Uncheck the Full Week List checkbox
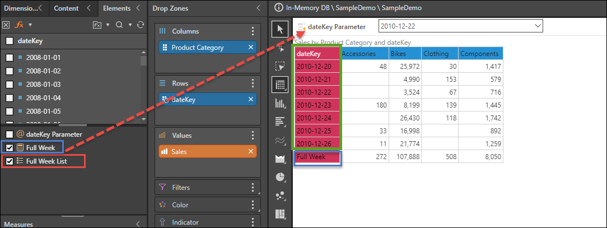The image size is (607, 228). point(10,161)
